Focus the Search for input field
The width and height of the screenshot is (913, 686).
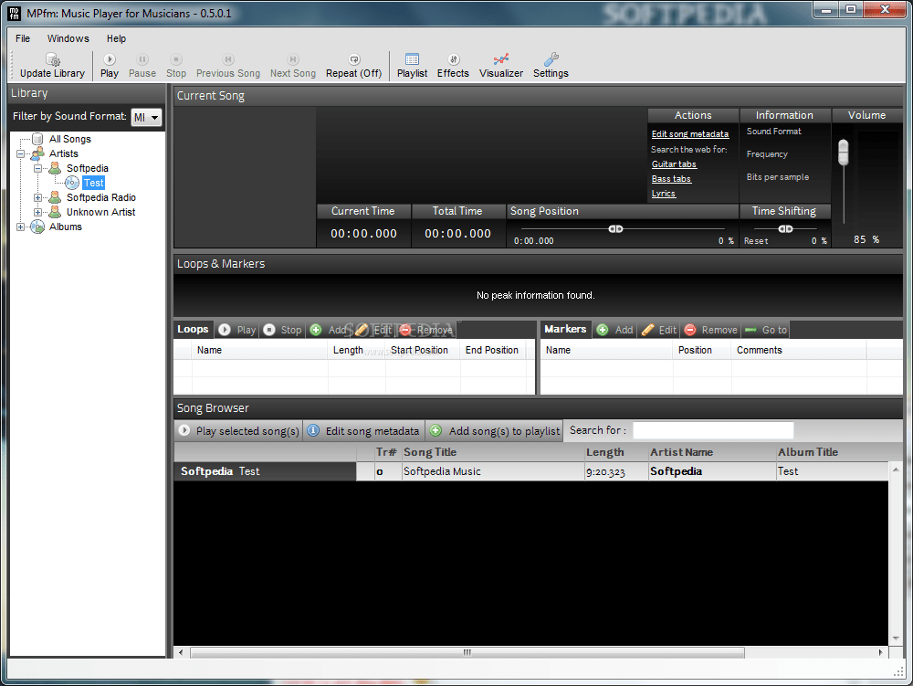(x=713, y=430)
